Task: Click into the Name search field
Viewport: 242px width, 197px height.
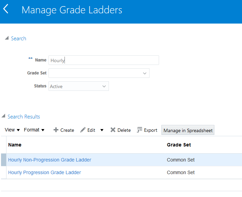Action: tap(103, 60)
